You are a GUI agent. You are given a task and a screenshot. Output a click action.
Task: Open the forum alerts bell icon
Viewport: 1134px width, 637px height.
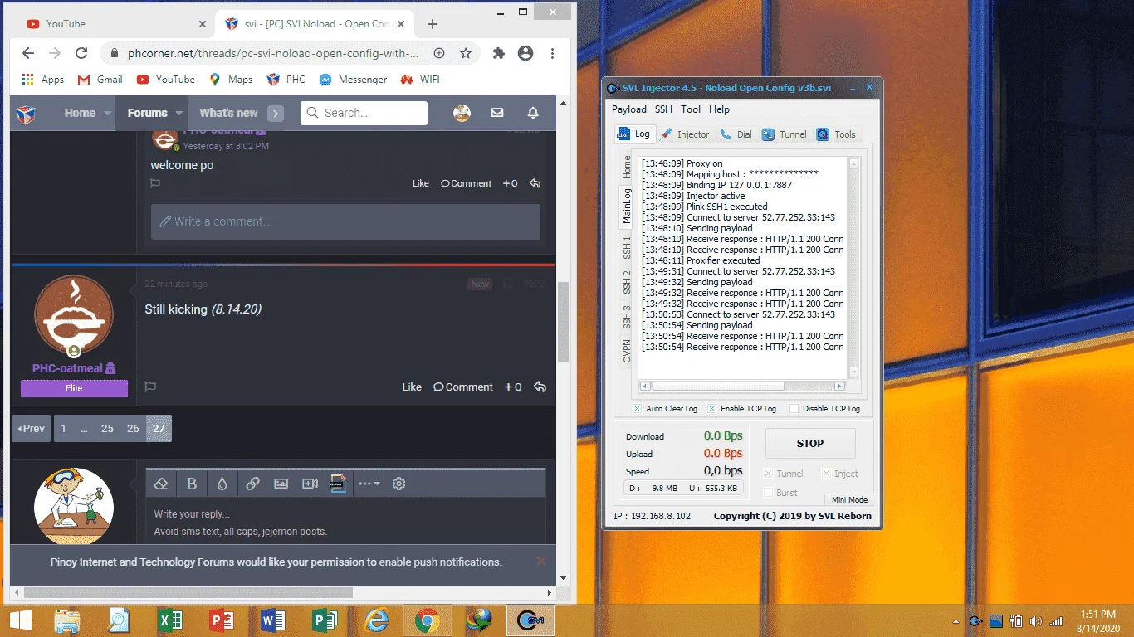(x=533, y=113)
